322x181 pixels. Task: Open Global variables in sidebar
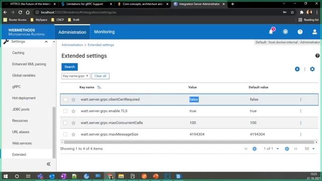pos(24,75)
